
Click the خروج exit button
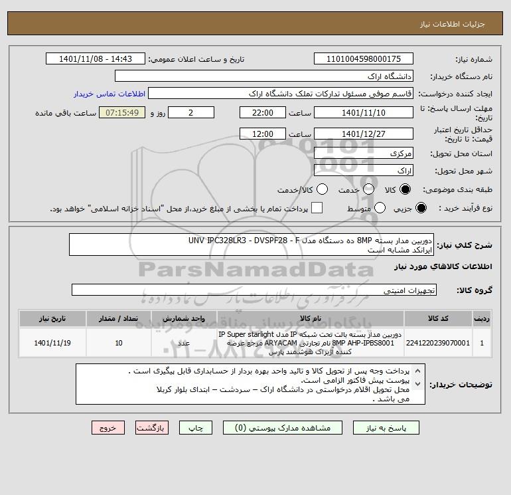pyautogui.click(x=108, y=428)
